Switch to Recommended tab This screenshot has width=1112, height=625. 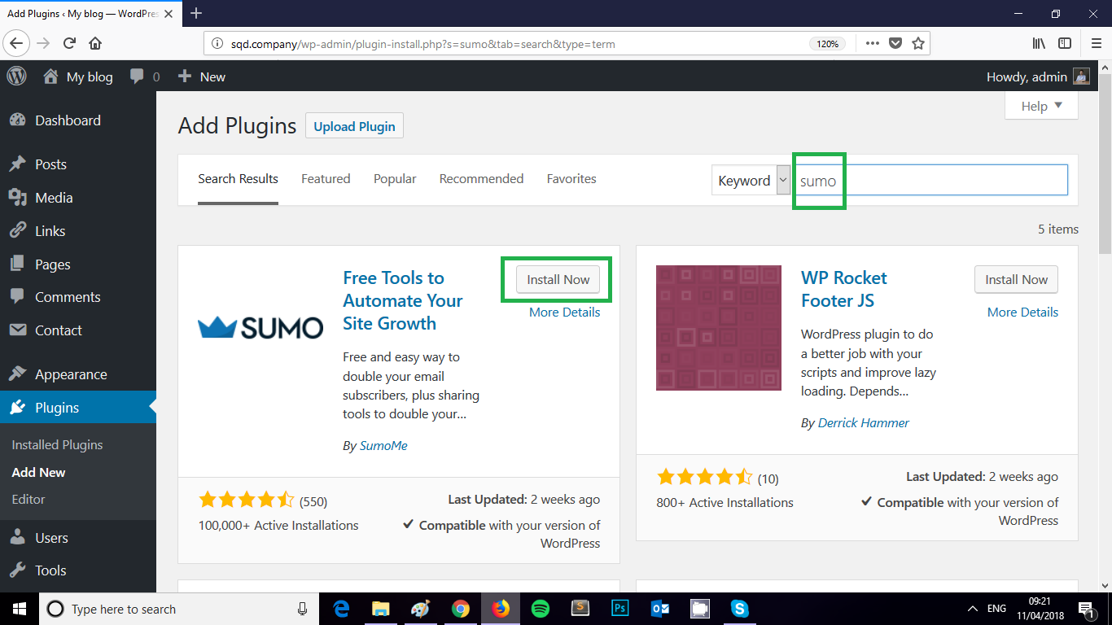[x=481, y=179]
